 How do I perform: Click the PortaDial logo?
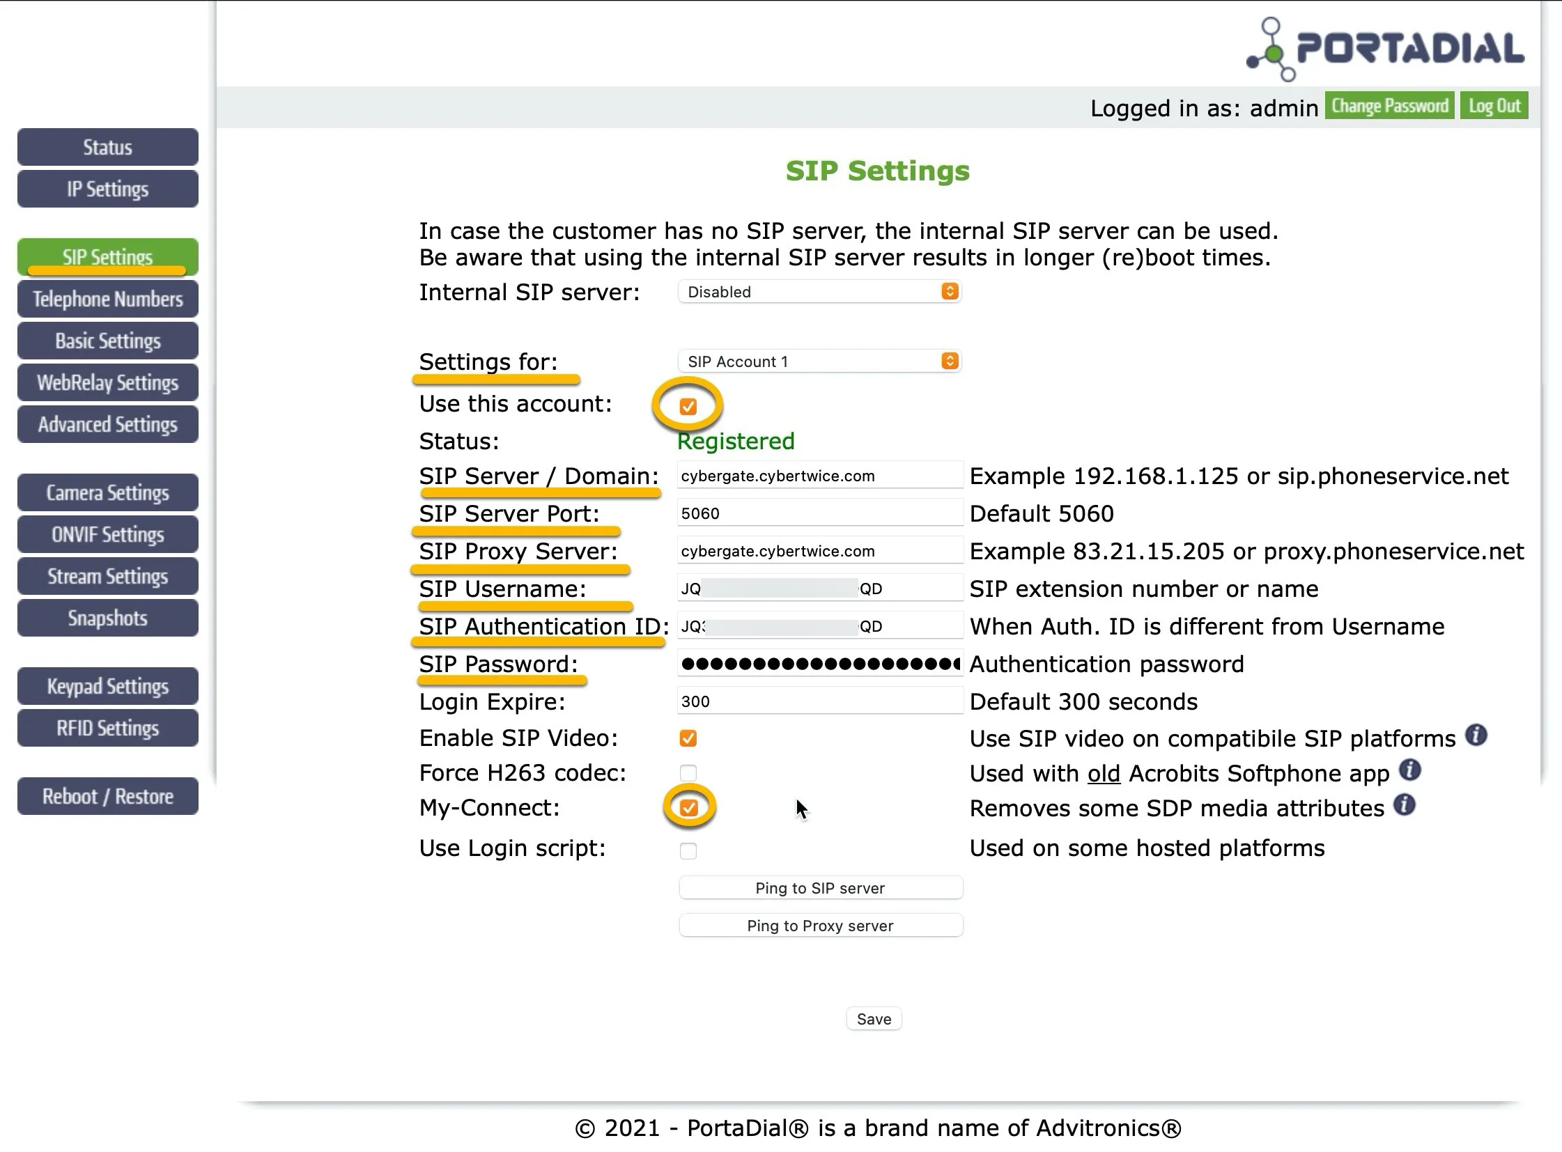(1385, 48)
